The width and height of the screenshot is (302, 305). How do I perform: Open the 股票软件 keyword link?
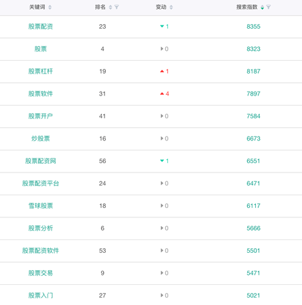pyautogui.click(x=41, y=94)
